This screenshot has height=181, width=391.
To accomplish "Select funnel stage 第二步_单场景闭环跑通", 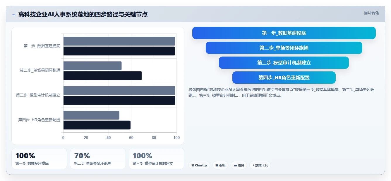I will click(284, 48).
